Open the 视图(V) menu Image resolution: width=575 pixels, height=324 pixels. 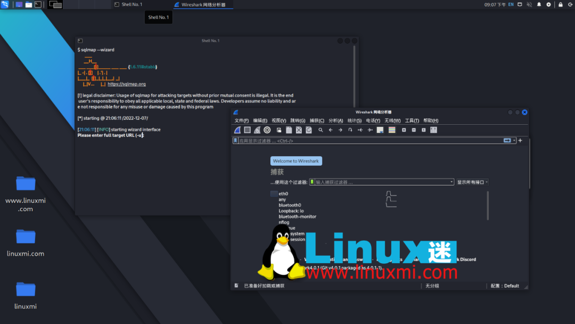click(x=278, y=120)
